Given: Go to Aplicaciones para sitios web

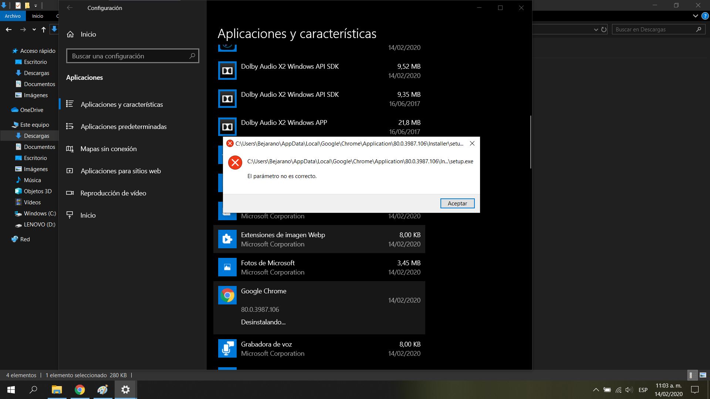Looking at the screenshot, I should pyautogui.click(x=121, y=171).
